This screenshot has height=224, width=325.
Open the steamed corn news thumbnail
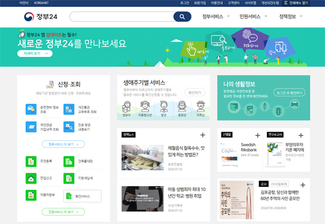[x=143, y=157]
